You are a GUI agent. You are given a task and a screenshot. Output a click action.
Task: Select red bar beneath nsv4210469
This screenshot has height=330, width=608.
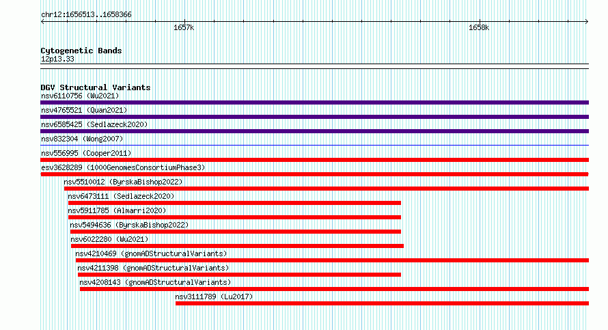coord(332,260)
